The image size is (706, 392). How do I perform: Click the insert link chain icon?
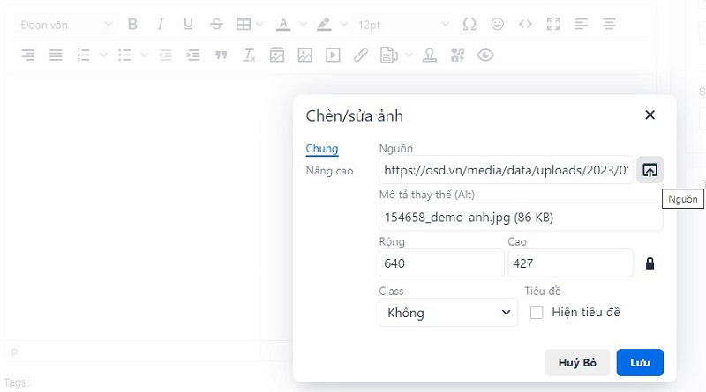point(360,55)
